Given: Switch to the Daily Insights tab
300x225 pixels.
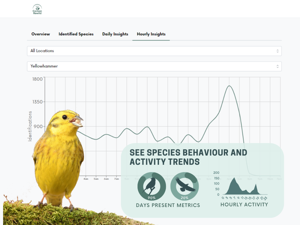Looking at the screenshot, I should point(115,34).
